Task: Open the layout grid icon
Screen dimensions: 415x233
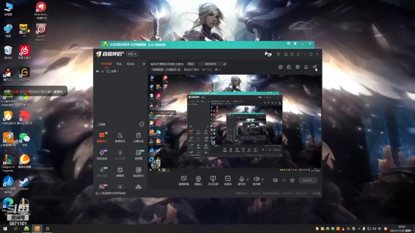Action: pyautogui.click(x=297, y=67)
